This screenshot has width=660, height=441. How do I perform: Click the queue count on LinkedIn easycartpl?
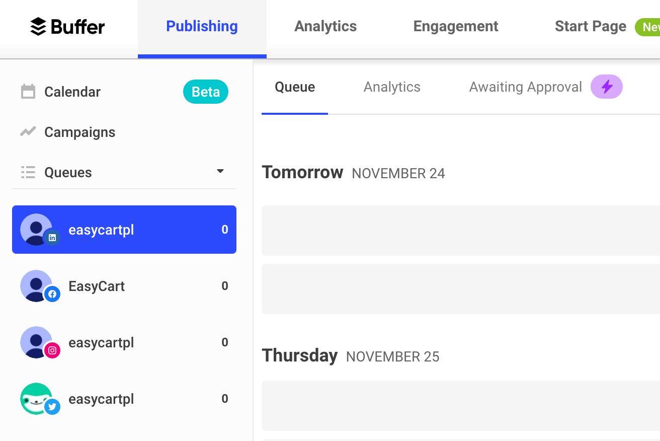tap(225, 230)
